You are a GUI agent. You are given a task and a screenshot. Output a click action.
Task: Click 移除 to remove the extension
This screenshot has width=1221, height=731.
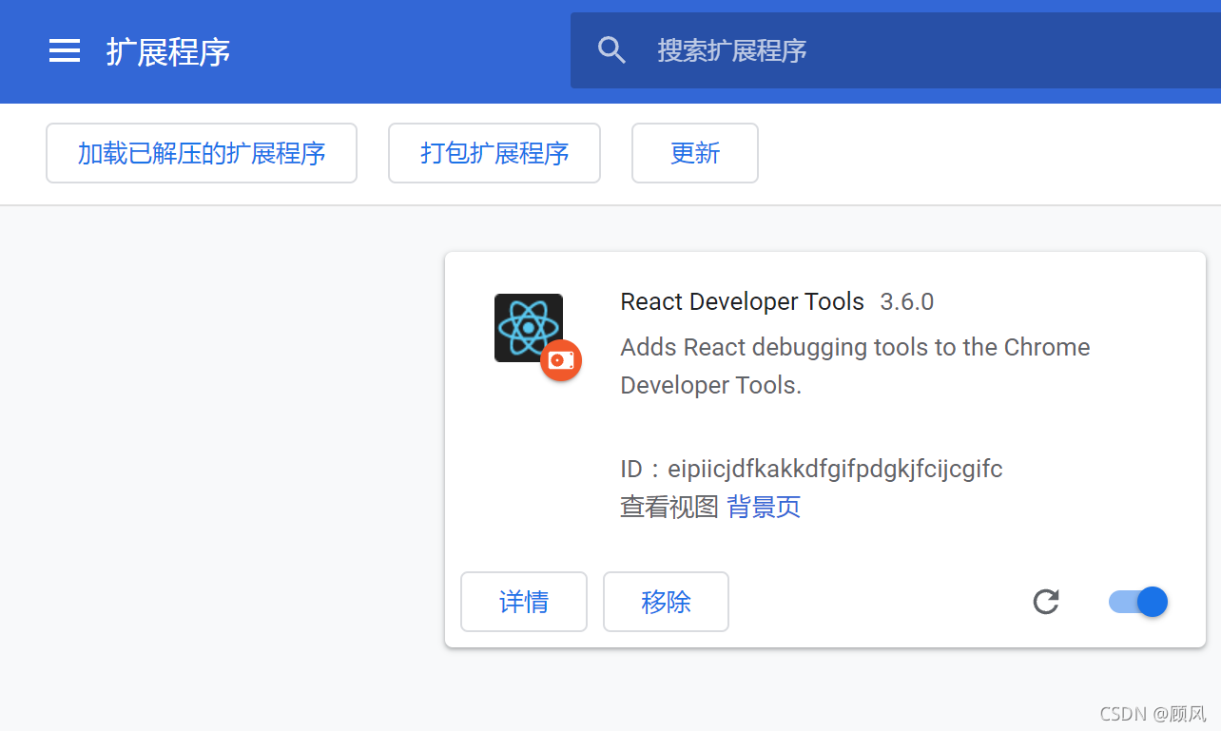[666, 602]
